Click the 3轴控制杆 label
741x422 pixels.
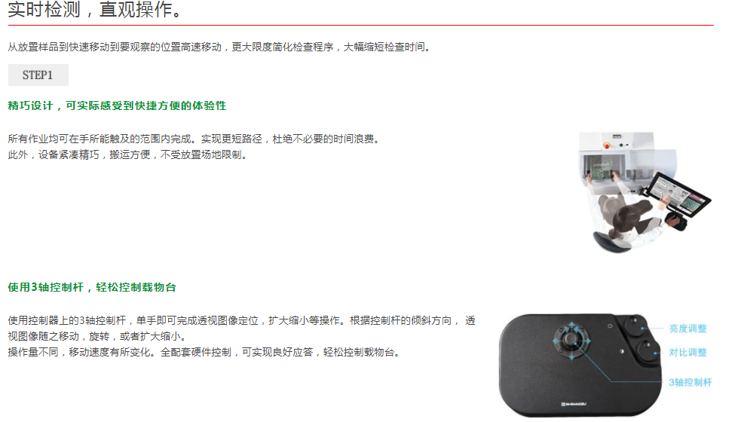pos(690,382)
